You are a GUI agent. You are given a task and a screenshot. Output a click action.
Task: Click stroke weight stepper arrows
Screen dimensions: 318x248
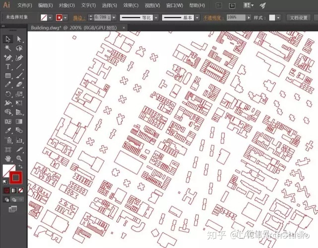[90, 18]
